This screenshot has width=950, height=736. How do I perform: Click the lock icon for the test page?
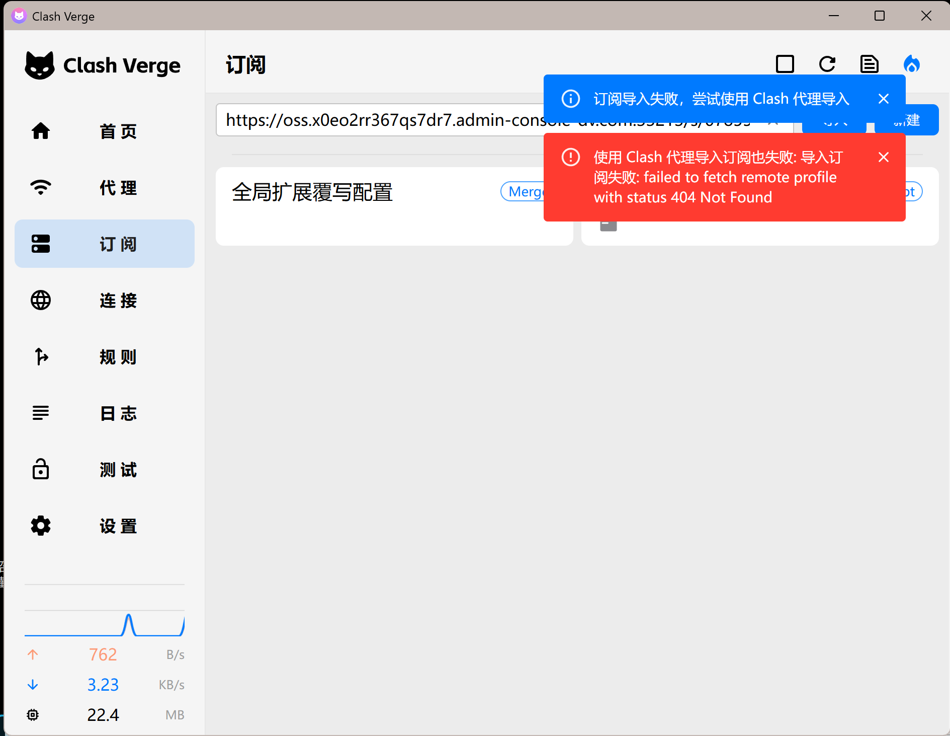(x=41, y=469)
